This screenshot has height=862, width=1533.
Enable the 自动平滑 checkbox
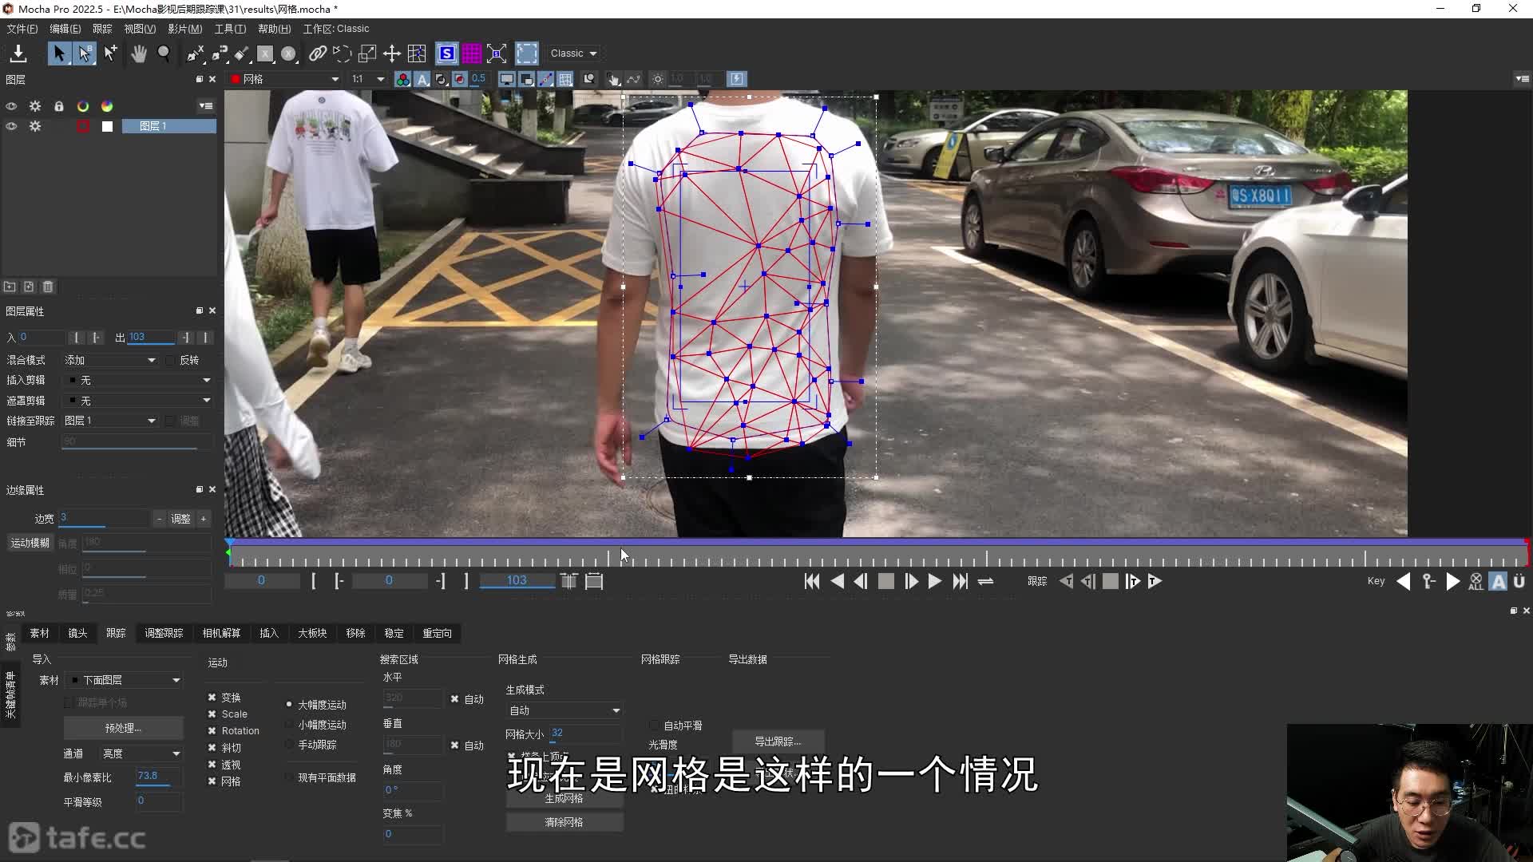click(655, 726)
